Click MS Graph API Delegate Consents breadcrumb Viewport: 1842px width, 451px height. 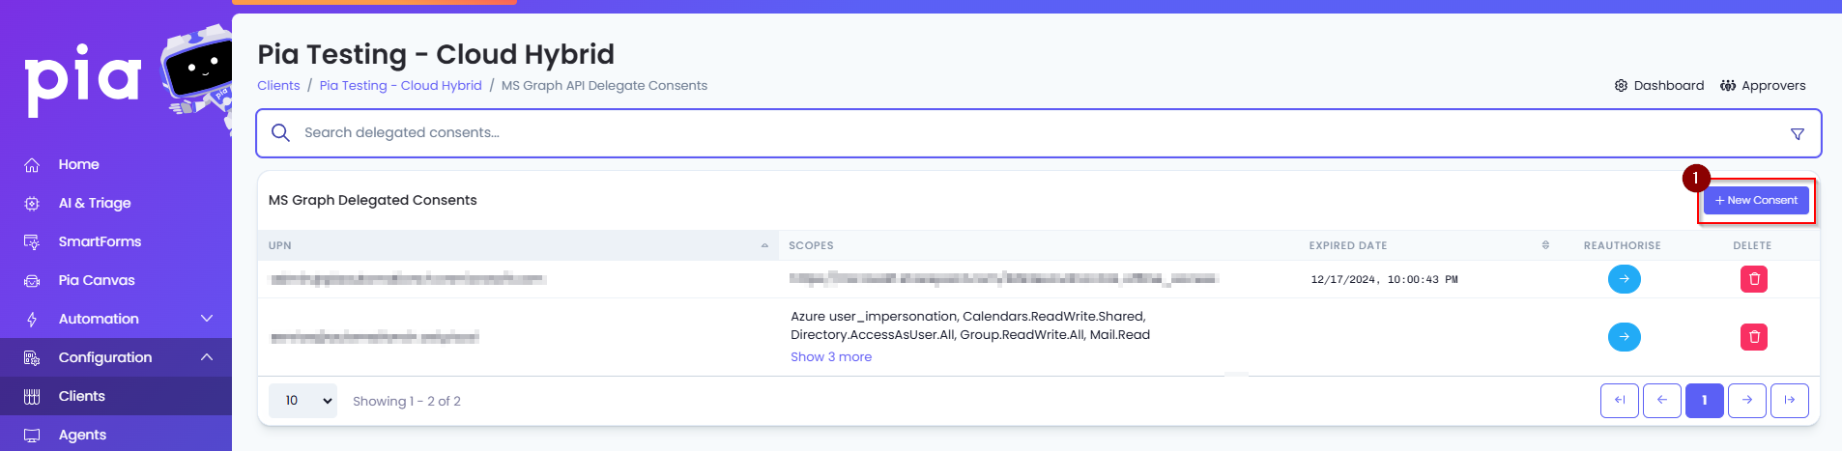604,85
